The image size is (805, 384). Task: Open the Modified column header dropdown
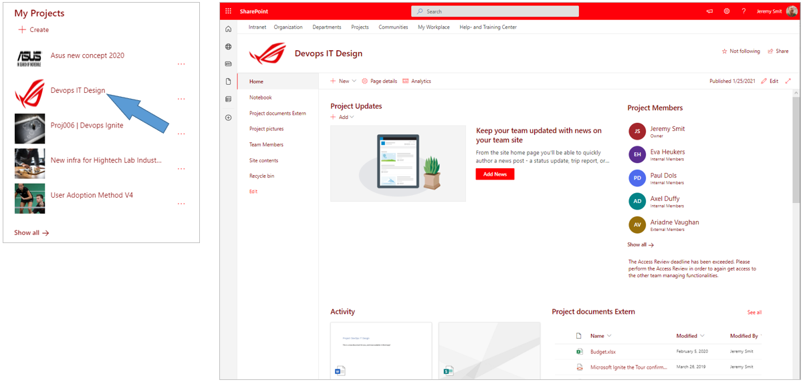[x=691, y=336]
